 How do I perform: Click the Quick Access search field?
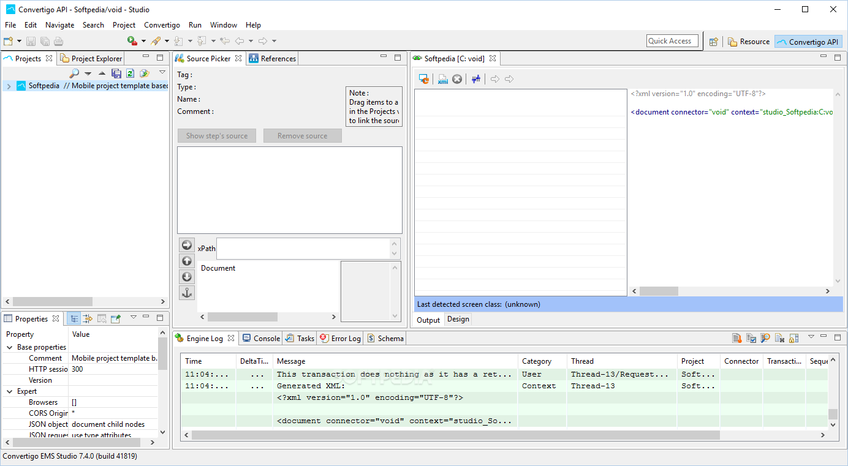pos(672,41)
